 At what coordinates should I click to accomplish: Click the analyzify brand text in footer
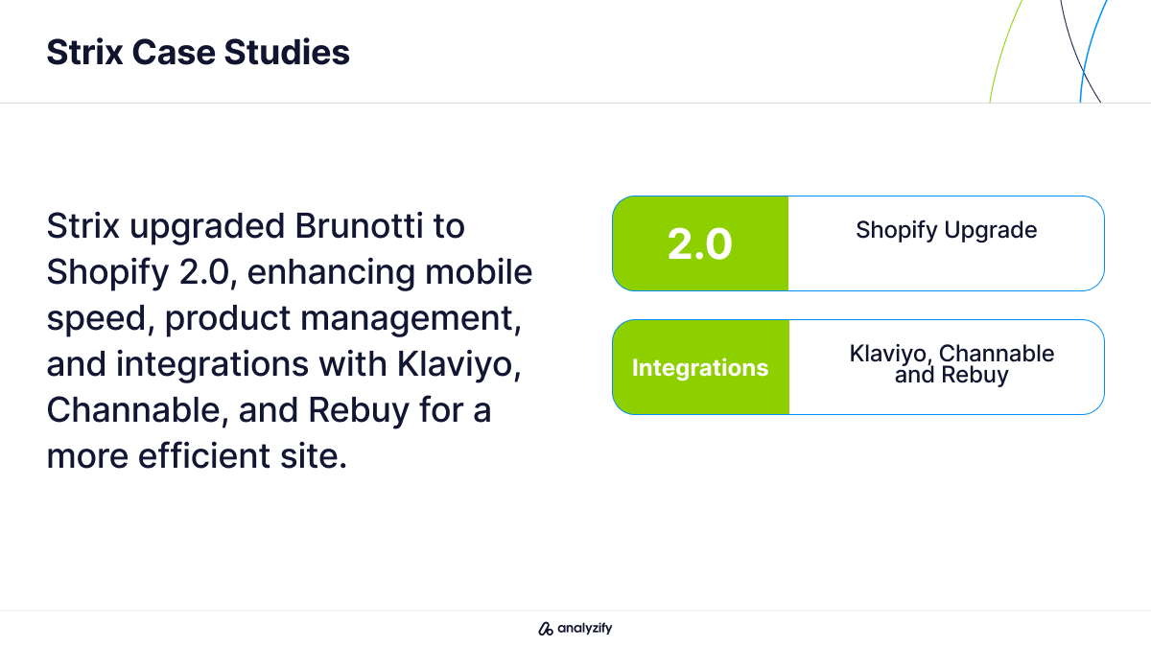point(584,629)
